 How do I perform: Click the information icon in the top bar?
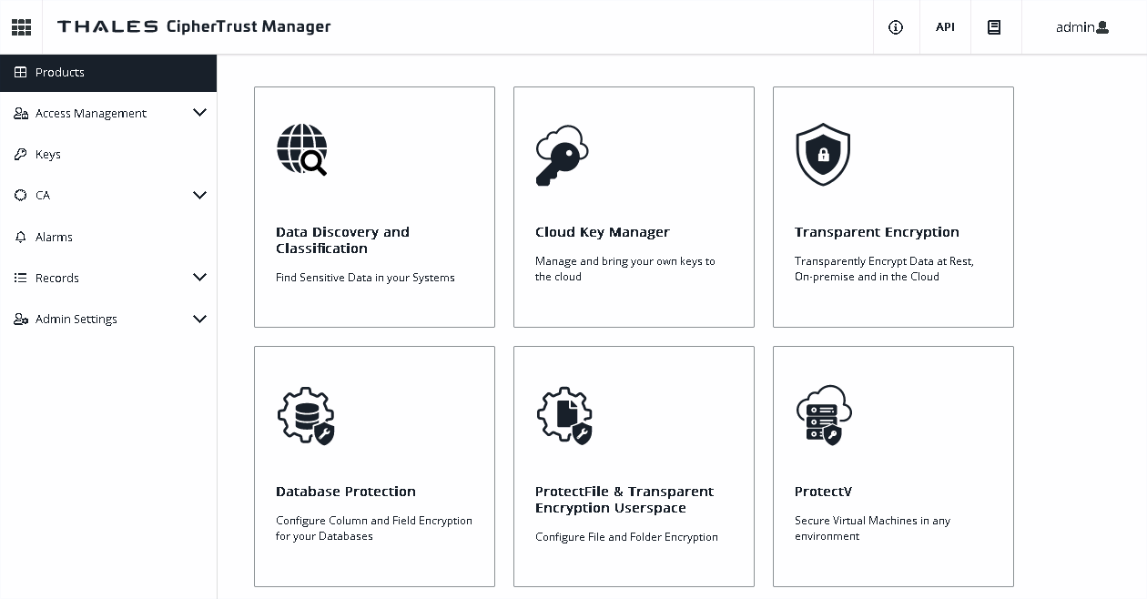point(895,27)
